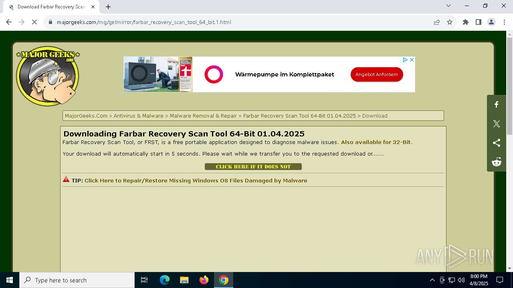Click the MajorGeeks logo
This screenshot has width=513, height=288.
[48, 76]
